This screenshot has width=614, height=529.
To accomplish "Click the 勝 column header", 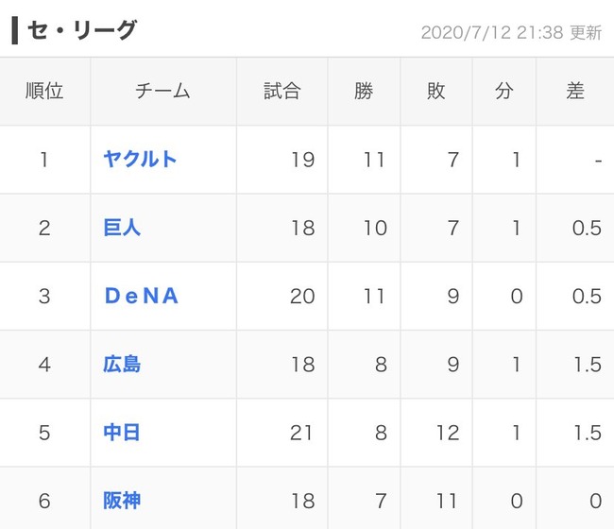I will (364, 91).
